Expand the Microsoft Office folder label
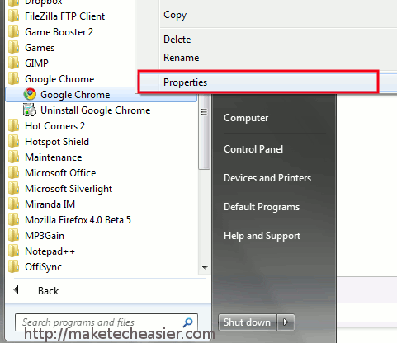Screen dimensions: 397x343 60,173
